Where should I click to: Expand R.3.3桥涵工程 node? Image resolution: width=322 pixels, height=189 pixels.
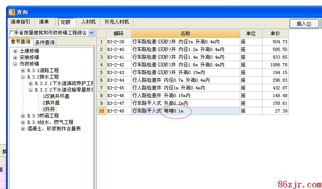click(23, 116)
